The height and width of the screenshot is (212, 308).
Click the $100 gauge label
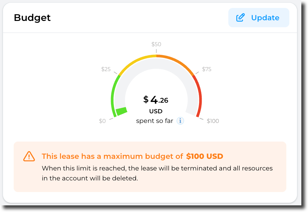[213, 121]
